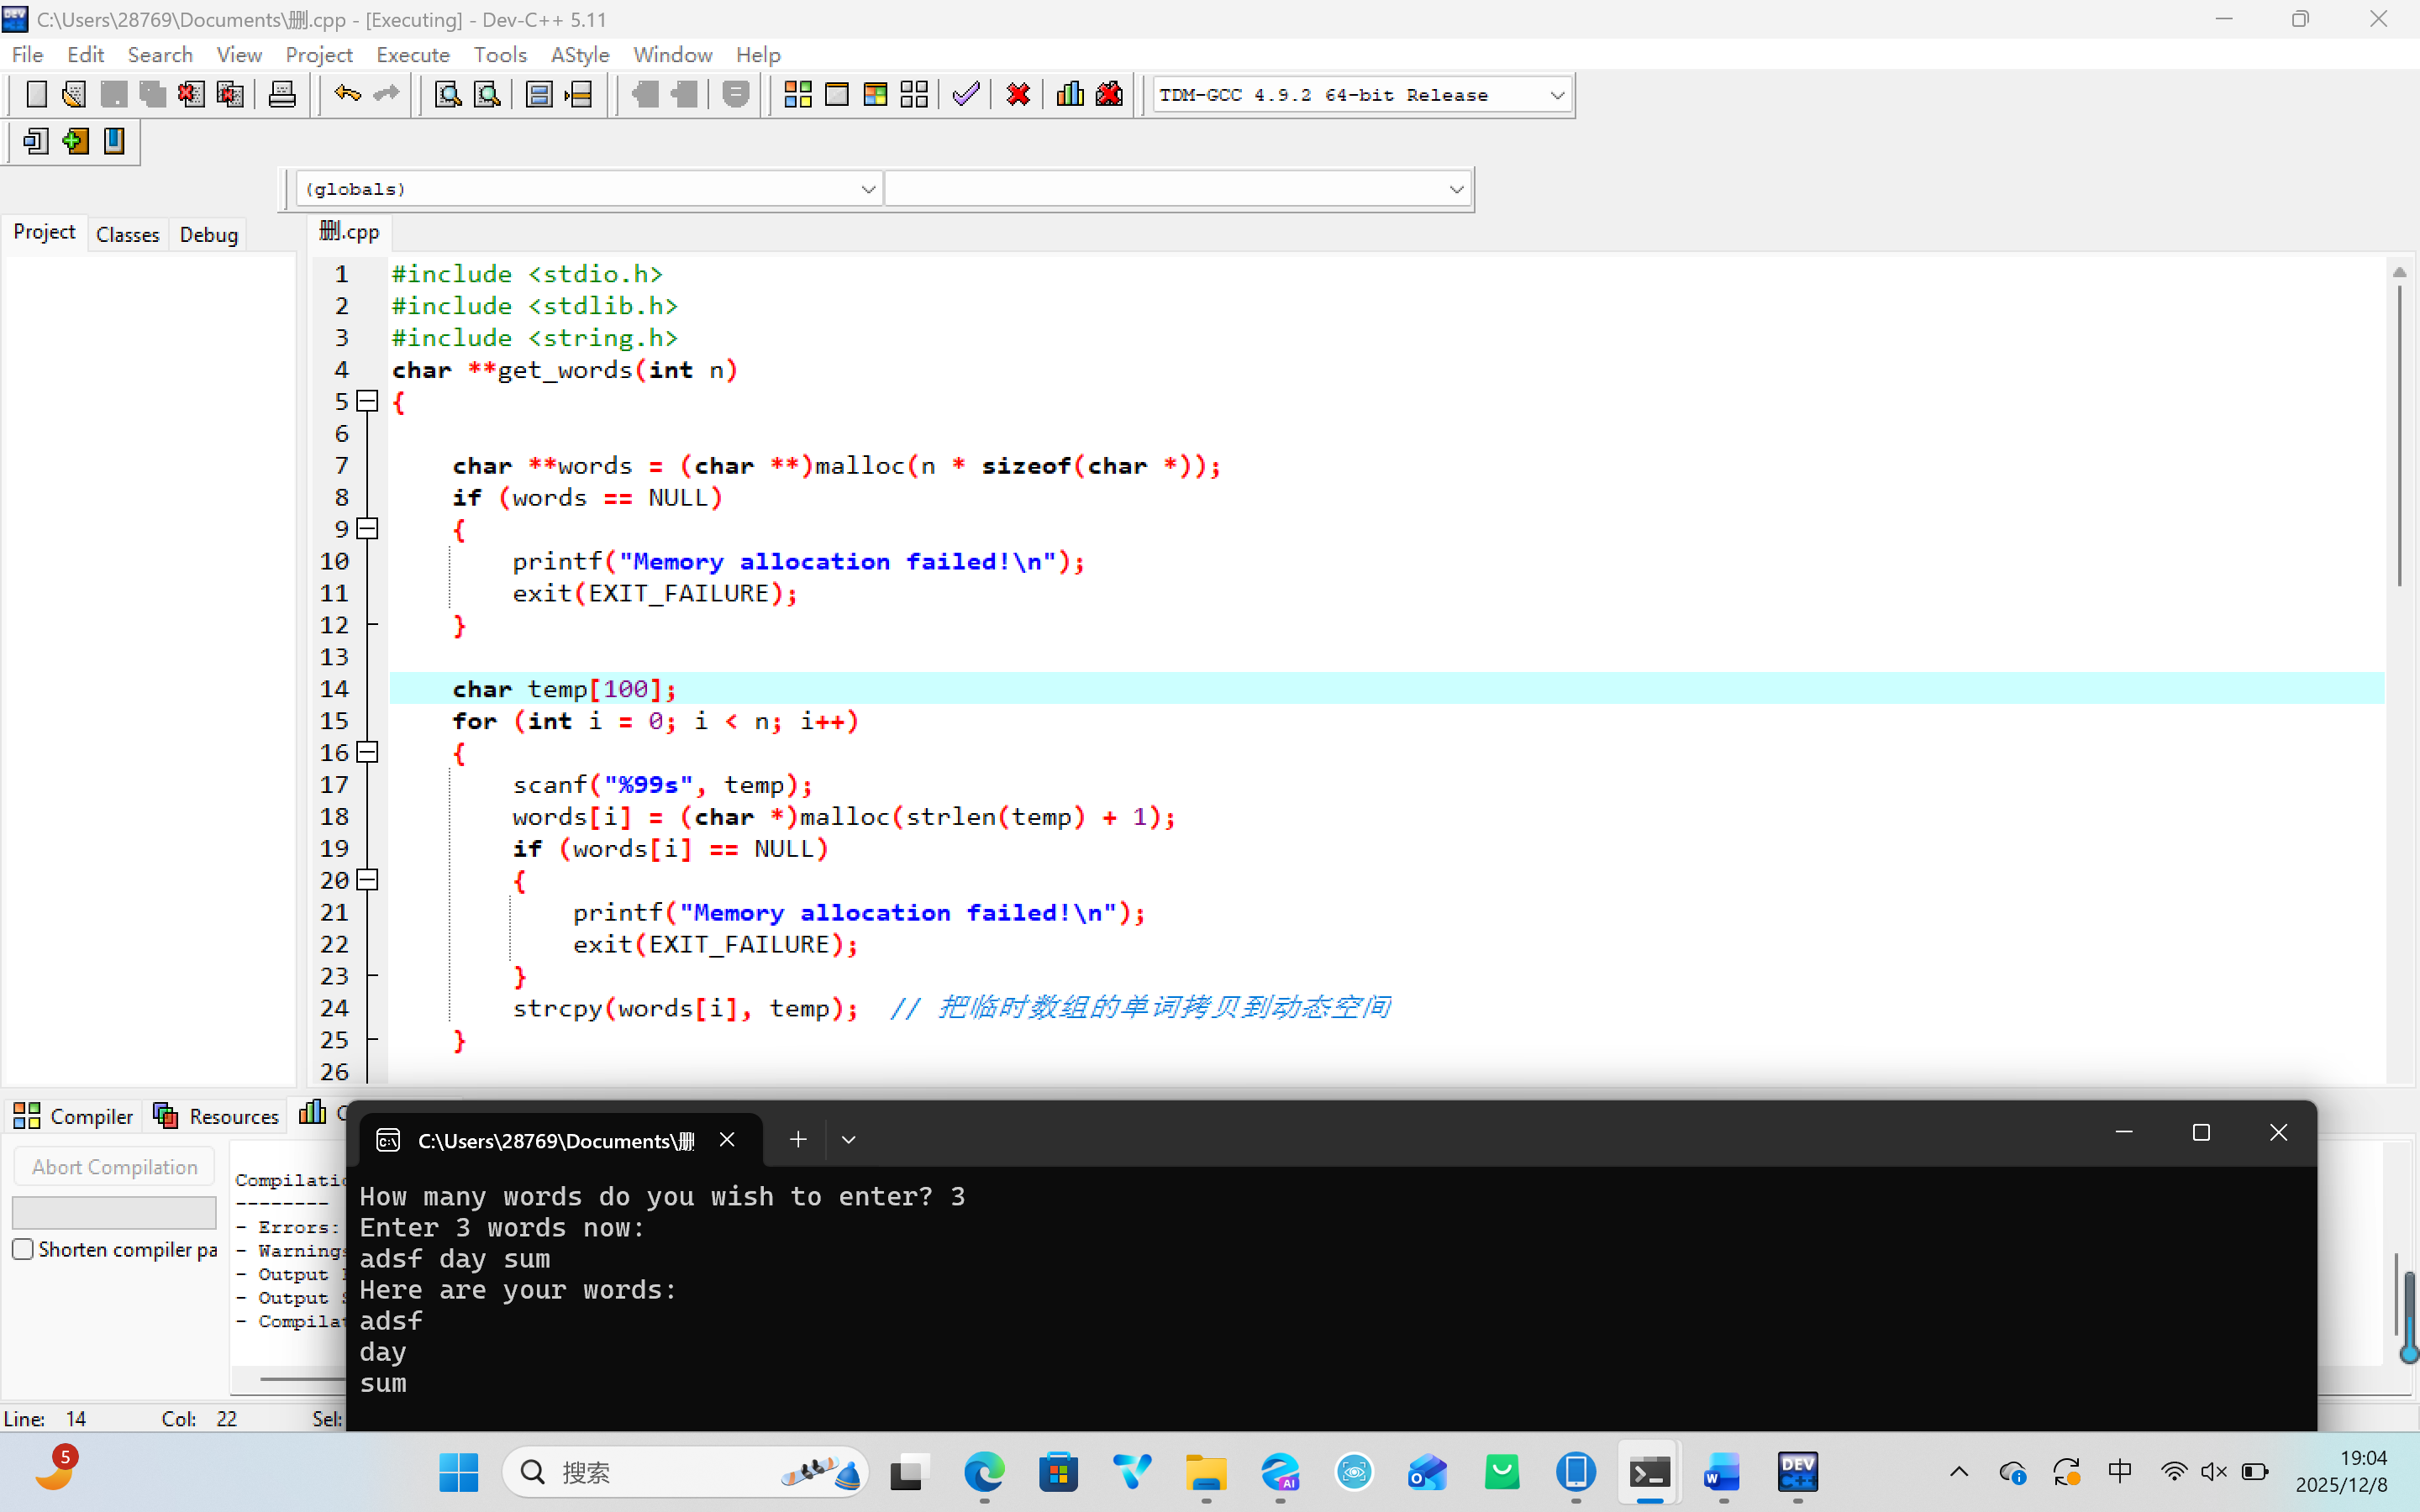Click the Compile icon with colored squares

[x=797, y=95]
